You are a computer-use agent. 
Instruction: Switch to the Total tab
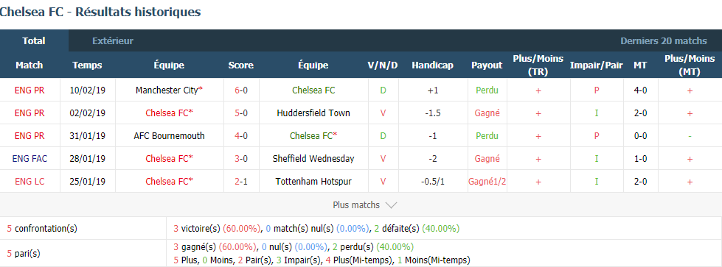point(34,41)
